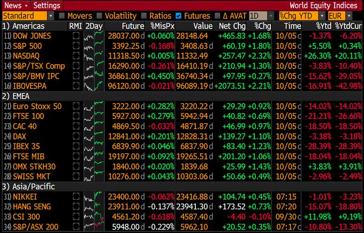Toggle RMI box for NASDAQ
364x233 pixels.
pos(76,56)
